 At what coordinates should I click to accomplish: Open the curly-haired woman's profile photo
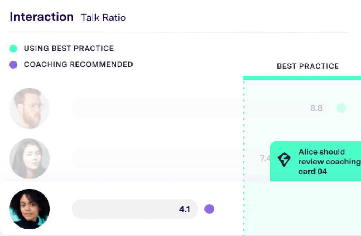30,209
